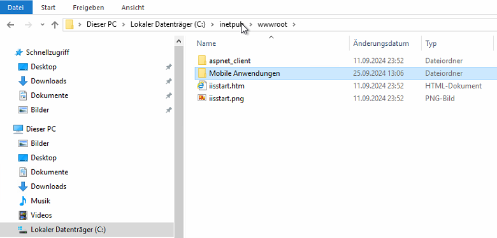Open the Freigeben ribbon tab

pos(88,7)
